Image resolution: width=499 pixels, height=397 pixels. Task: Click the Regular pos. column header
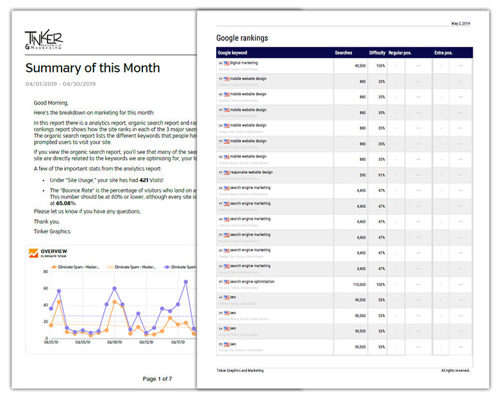coord(400,53)
